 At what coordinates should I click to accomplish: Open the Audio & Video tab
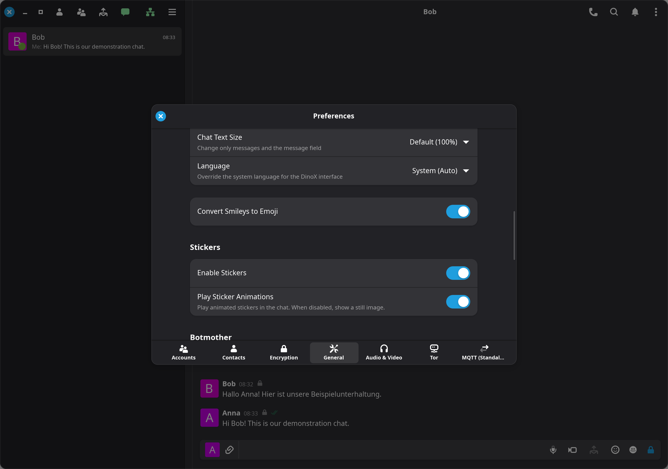(x=384, y=353)
